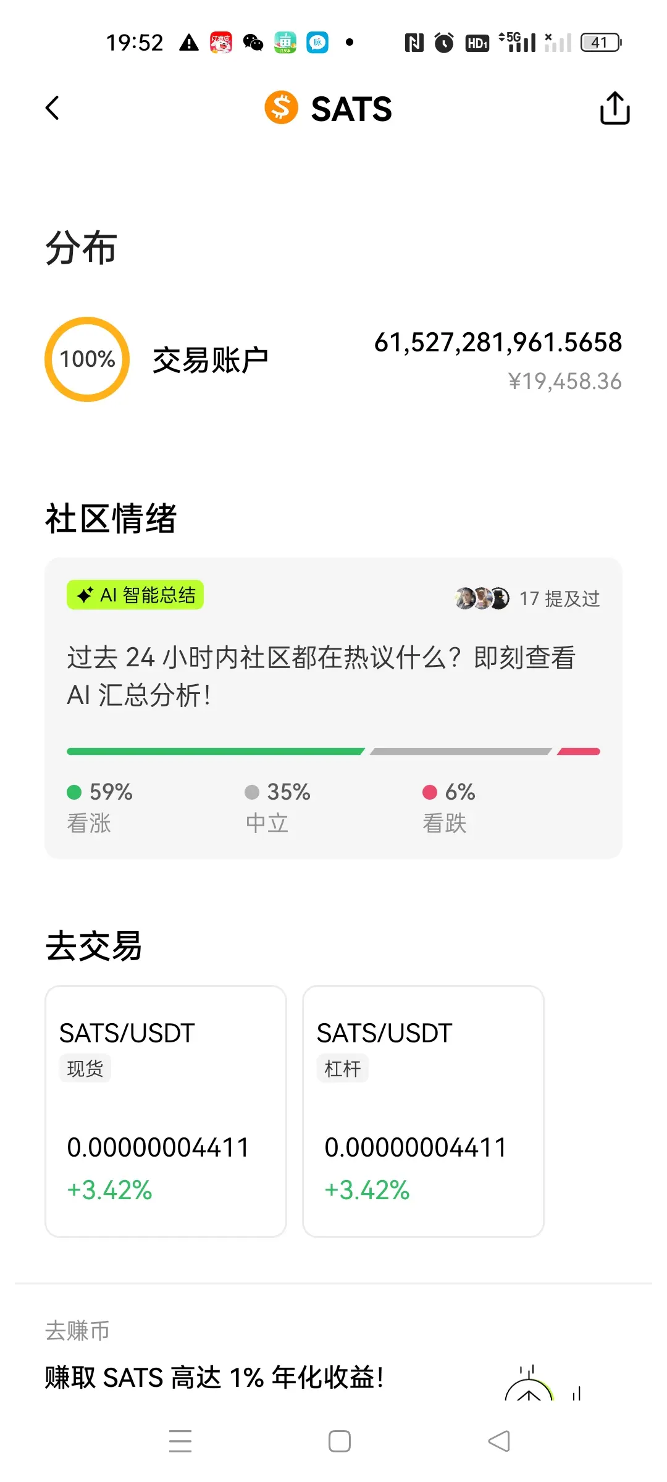This screenshot has height=1482, width=667.
Task: Select the 6% 看跌 indicator
Action: click(x=449, y=807)
